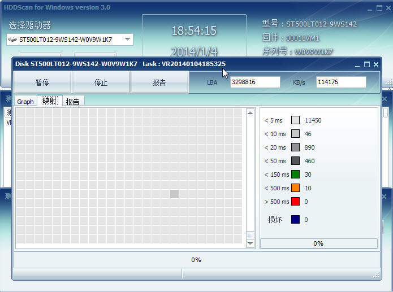Click the hard drive icon in drive selector
The height and width of the screenshot is (292, 393).
coord(12,40)
